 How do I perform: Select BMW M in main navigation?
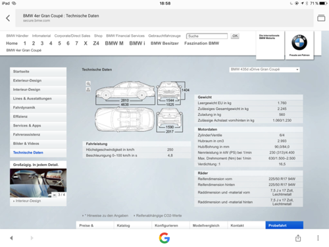click(x=114, y=43)
